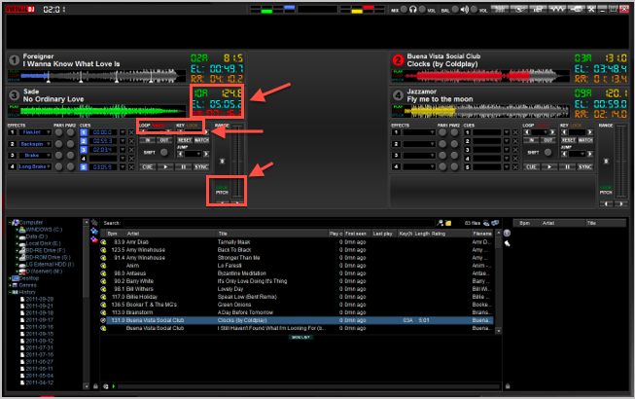
Task: Click the disc icon beside Billie Holiday row
Action: (x=103, y=297)
